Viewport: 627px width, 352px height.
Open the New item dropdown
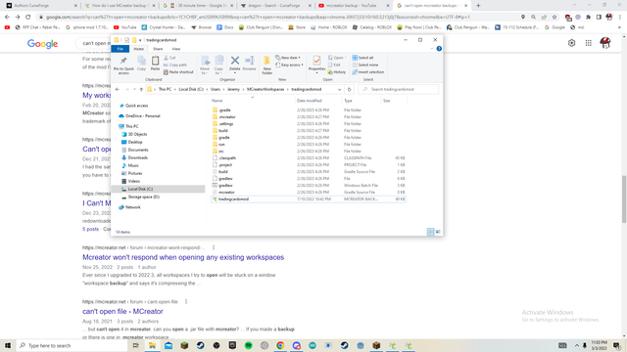[288, 58]
